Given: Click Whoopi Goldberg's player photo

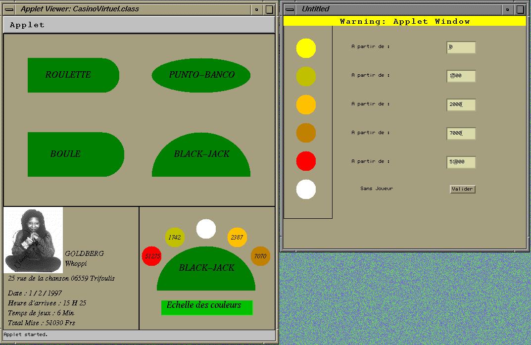Looking at the screenshot, I should pyautogui.click(x=34, y=240).
